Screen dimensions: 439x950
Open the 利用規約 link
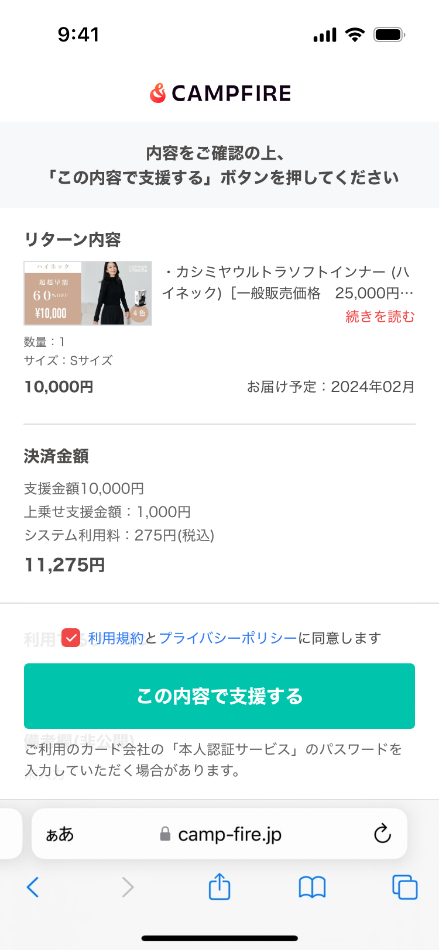coord(116,638)
